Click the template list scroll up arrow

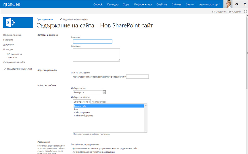click(x=146, y=105)
